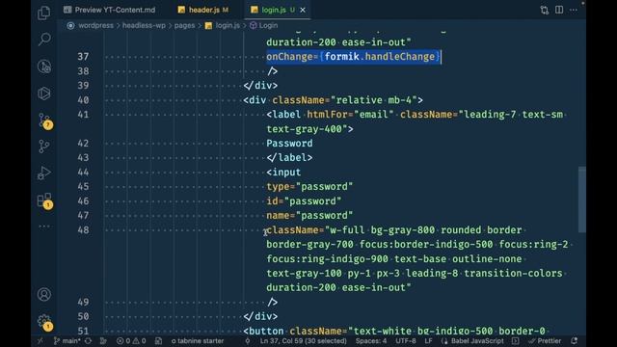This screenshot has height=347, width=617.
Task: Click the compare changes icon in editor toolbar
Action: click(x=544, y=10)
